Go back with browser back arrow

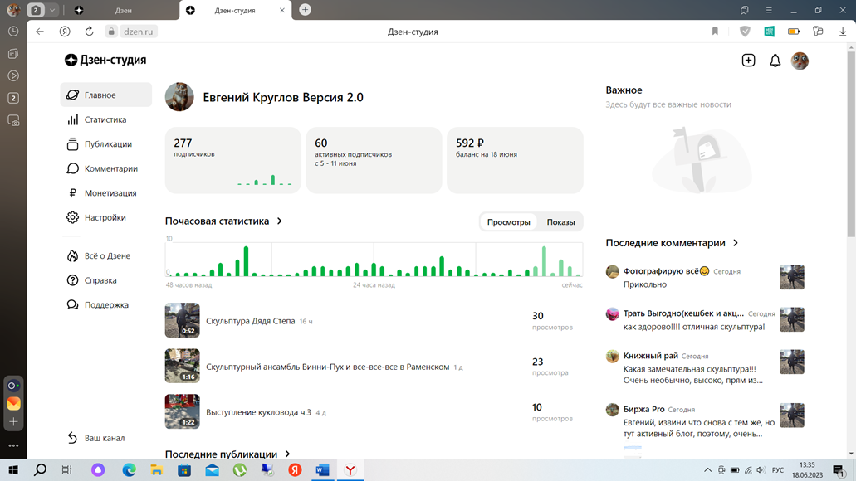coord(40,32)
